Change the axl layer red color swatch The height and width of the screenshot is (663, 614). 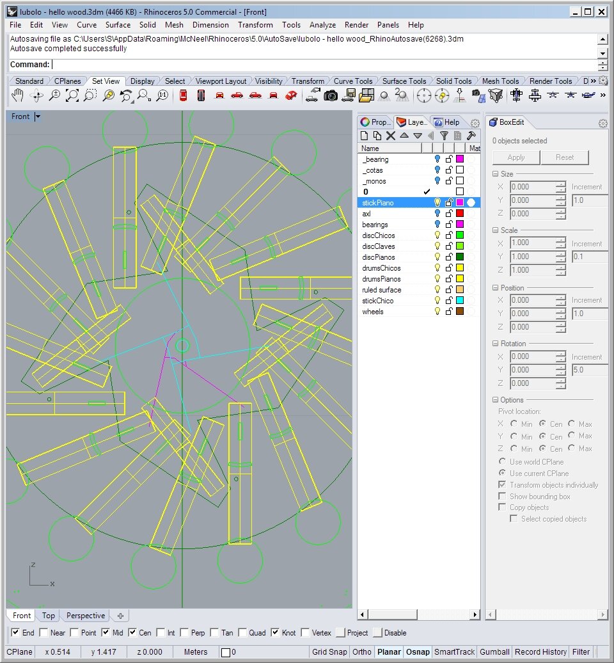pyautogui.click(x=459, y=214)
